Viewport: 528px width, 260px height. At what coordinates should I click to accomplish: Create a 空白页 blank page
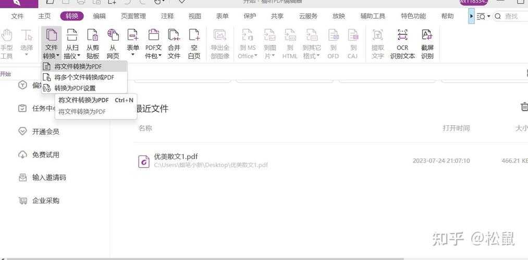click(x=194, y=44)
